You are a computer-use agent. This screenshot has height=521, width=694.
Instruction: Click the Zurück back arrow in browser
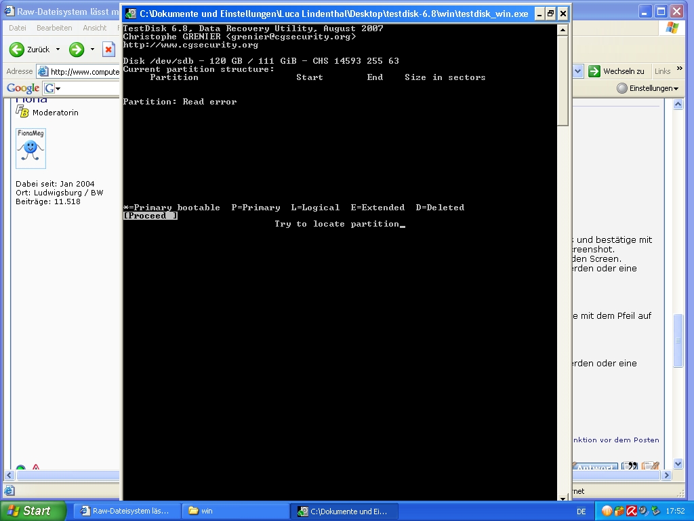coord(17,50)
